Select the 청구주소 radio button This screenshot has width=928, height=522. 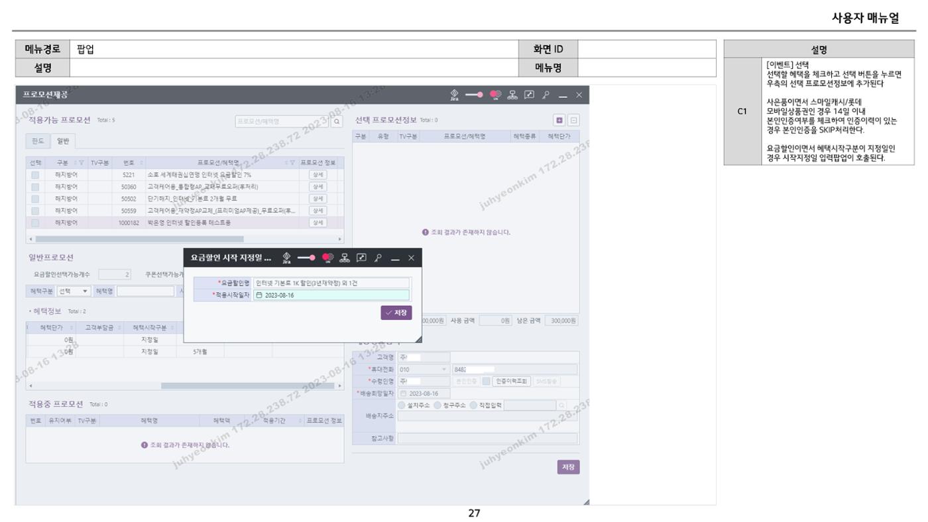click(x=436, y=405)
